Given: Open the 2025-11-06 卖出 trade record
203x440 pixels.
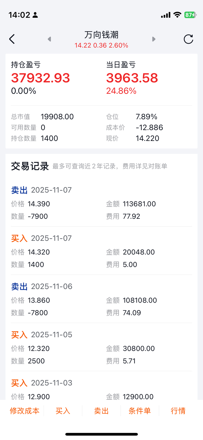Looking at the screenshot, I should (101, 300).
